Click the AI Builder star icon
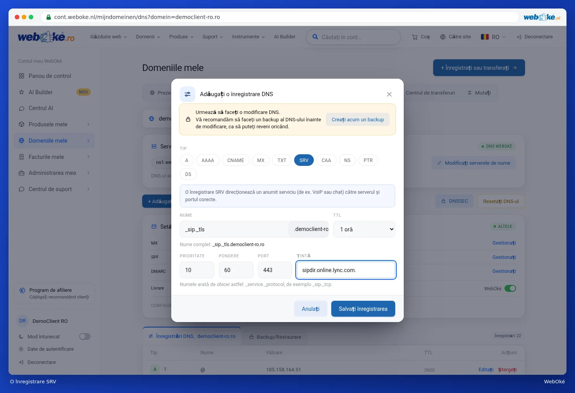This screenshot has height=393, width=575. click(x=22, y=92)
